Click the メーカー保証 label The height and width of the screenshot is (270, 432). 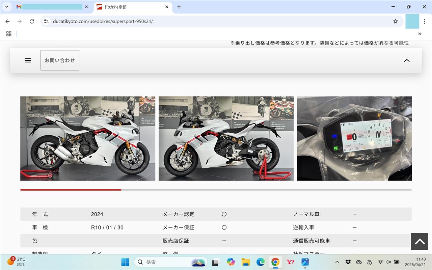179,227
